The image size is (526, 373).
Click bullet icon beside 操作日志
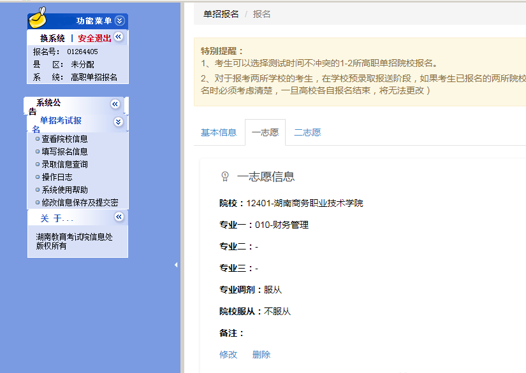[x=38, y=177]
